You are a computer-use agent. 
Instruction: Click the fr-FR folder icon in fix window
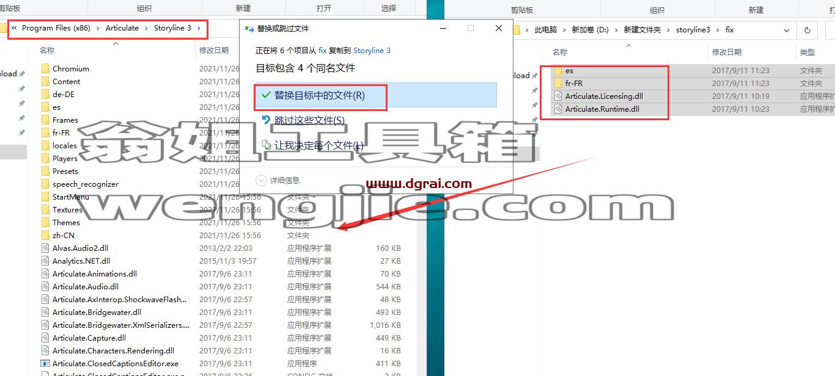(x=558, y=84)
